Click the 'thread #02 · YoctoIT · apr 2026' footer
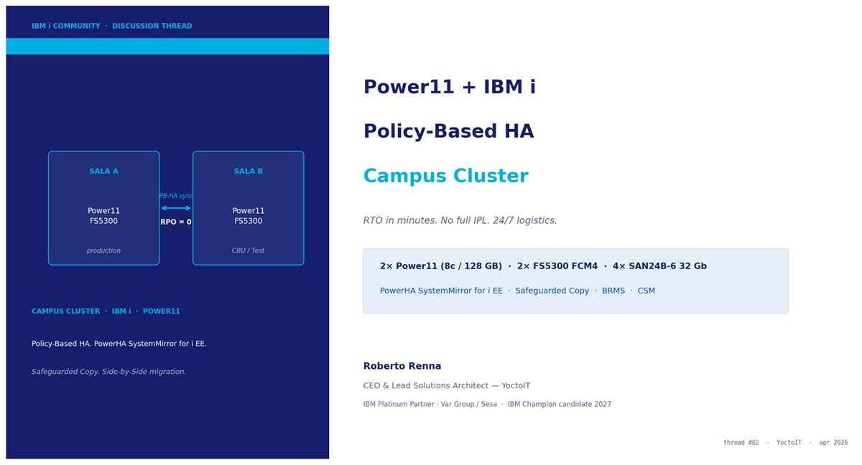This screenshot has height=465, width=862. pyautogui.click(x=785, y=443)
